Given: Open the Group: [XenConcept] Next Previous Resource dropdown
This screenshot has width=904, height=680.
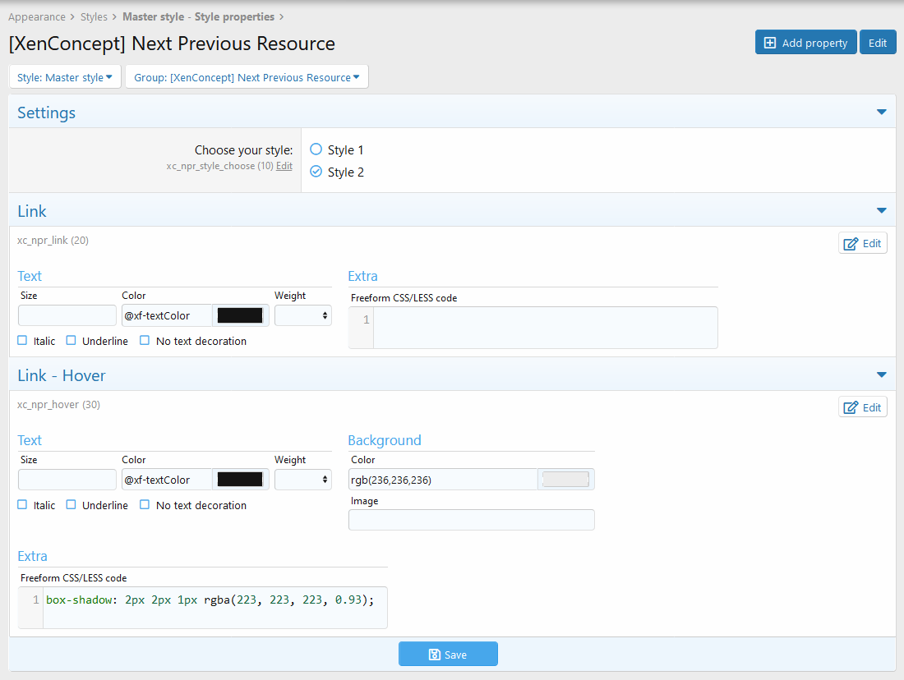Looking at the screenshot, I should (247, 77).
